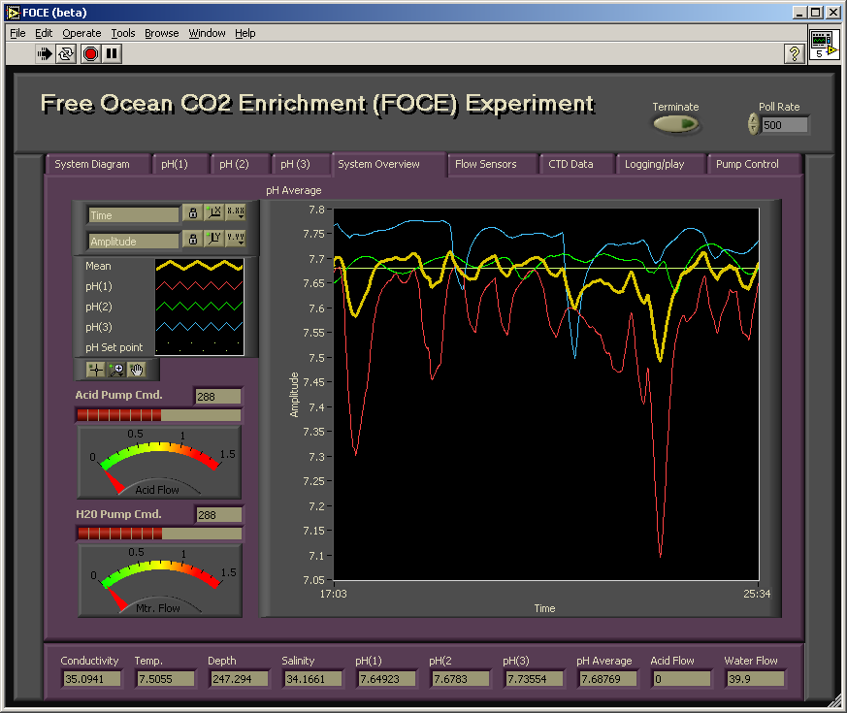This screenshot has width=847, height=713.
Task: Open the context help question mark
Action: point(794,54)
